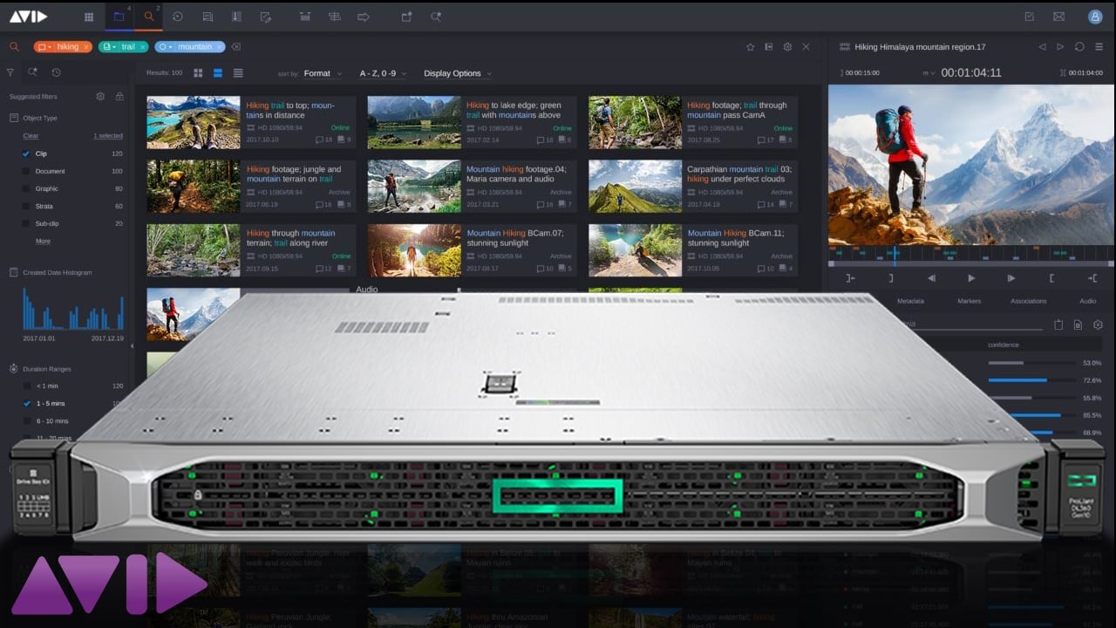Click the dock panel icon next to the star

click(768, 47)
